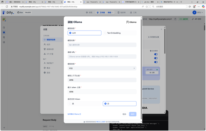Open the monitoring icon in left sidebar

(x=4, y=42)
